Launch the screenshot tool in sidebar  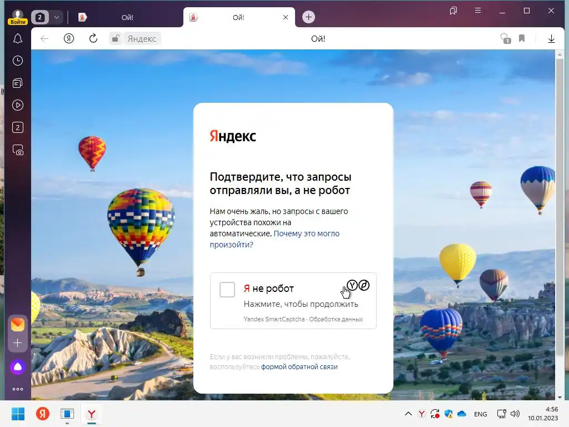point(17,150)
